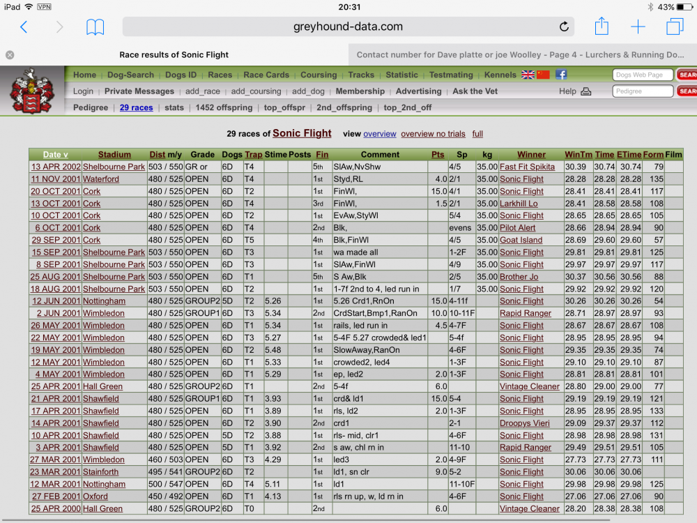The image size is (697, 523).
Task: Open a new tab with plus icon
Action: point(638,27)
